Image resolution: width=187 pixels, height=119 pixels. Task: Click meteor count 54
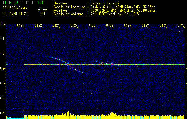43,14
